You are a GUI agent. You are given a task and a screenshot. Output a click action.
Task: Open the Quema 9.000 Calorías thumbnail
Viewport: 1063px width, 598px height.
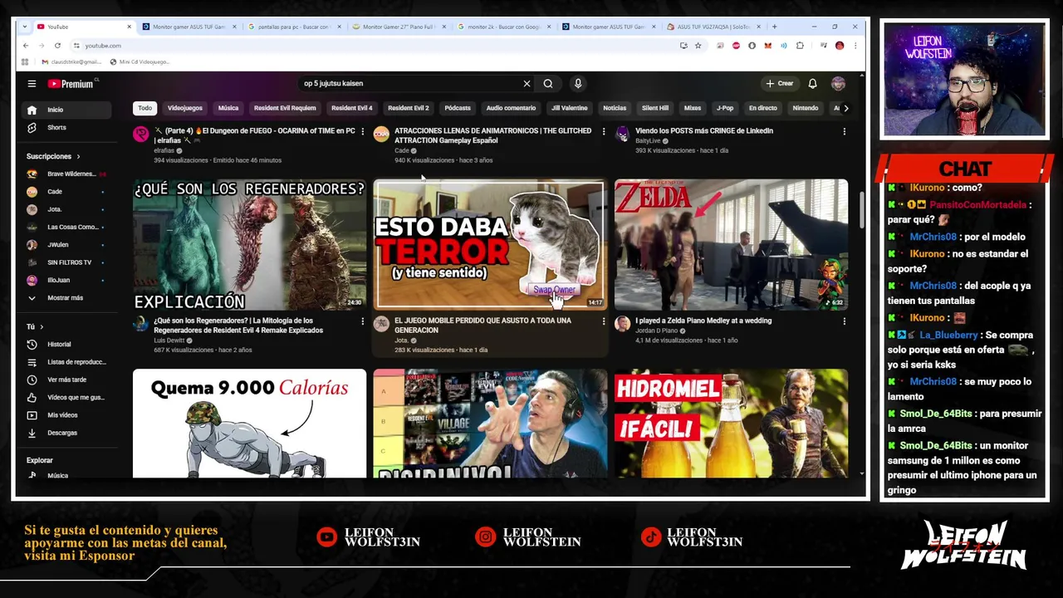249,424
